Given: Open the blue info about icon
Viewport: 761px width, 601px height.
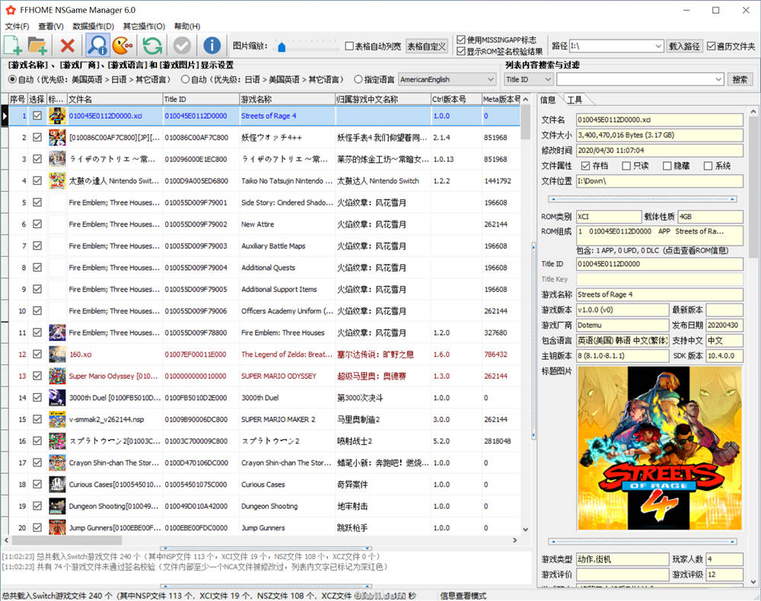Looking at the screenshot, I should click(x=212, y=46).
